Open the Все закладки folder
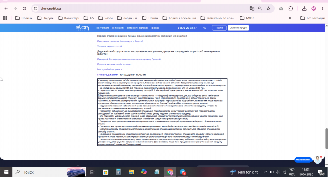 pyautogui.click(x=313, y=18)
